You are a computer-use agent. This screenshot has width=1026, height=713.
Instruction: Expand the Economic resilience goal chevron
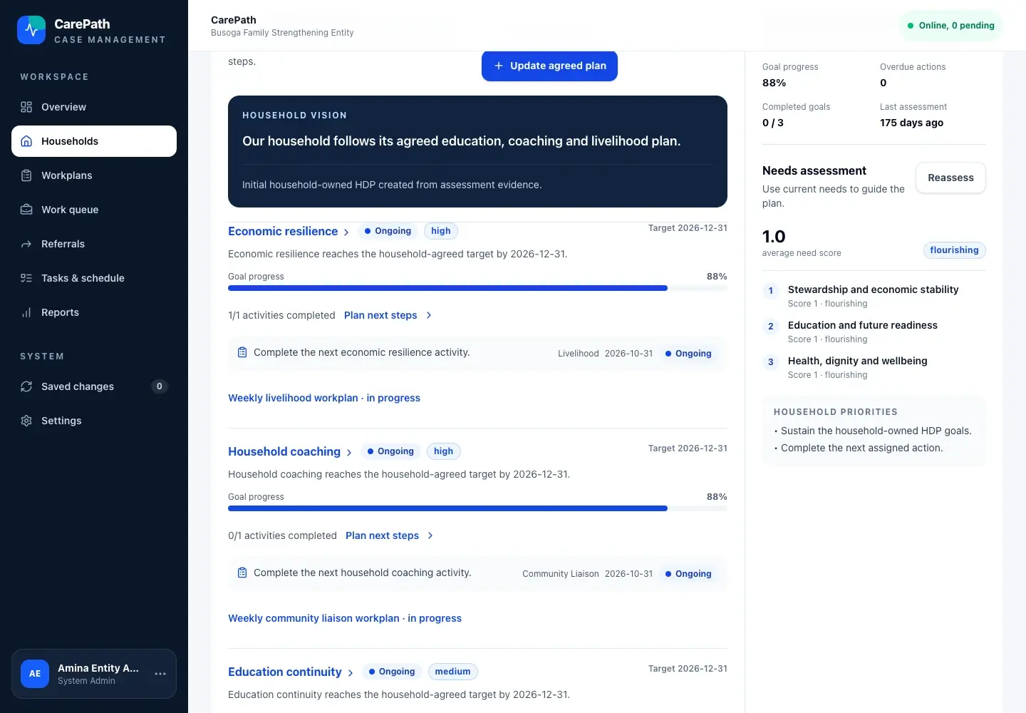(346, 232)
